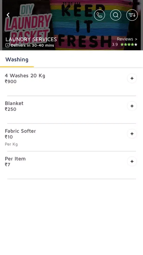Select the Washing tab

click(17, 59)
